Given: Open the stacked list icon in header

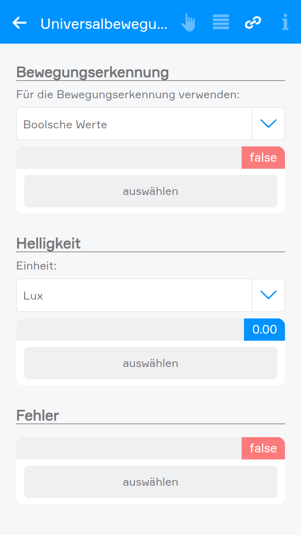Looking at the screenshot, I should pos(221,22).
